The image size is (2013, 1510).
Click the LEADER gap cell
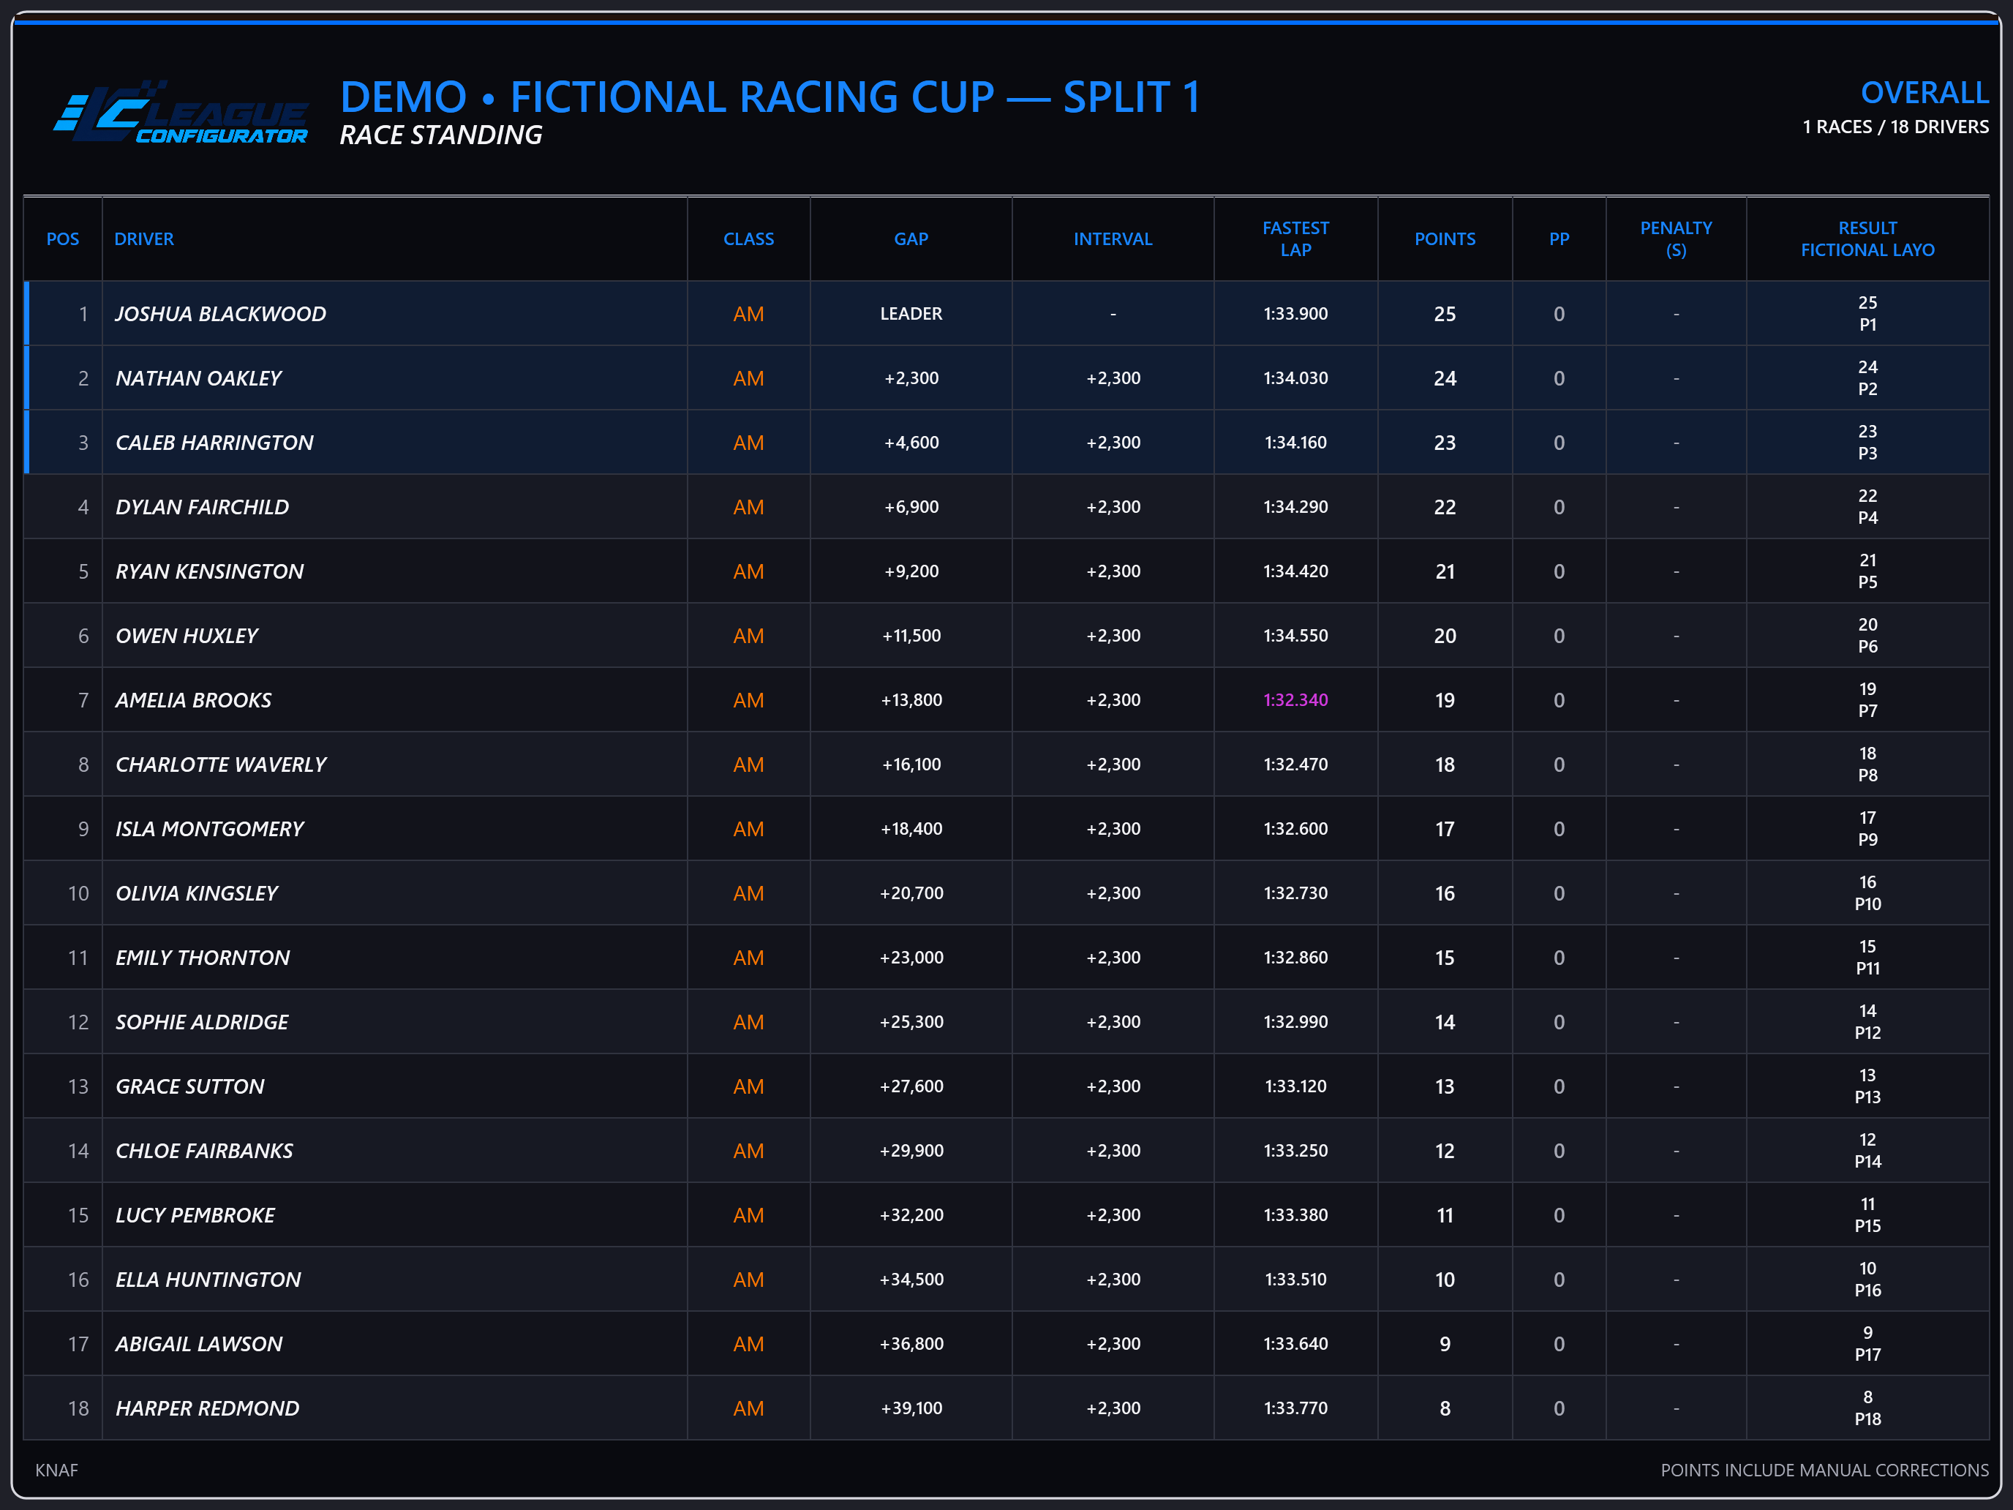[911, 314]
